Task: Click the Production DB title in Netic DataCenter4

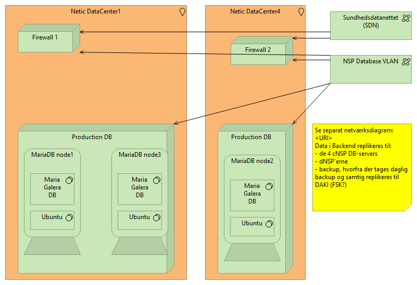Action: coord(251,137)
